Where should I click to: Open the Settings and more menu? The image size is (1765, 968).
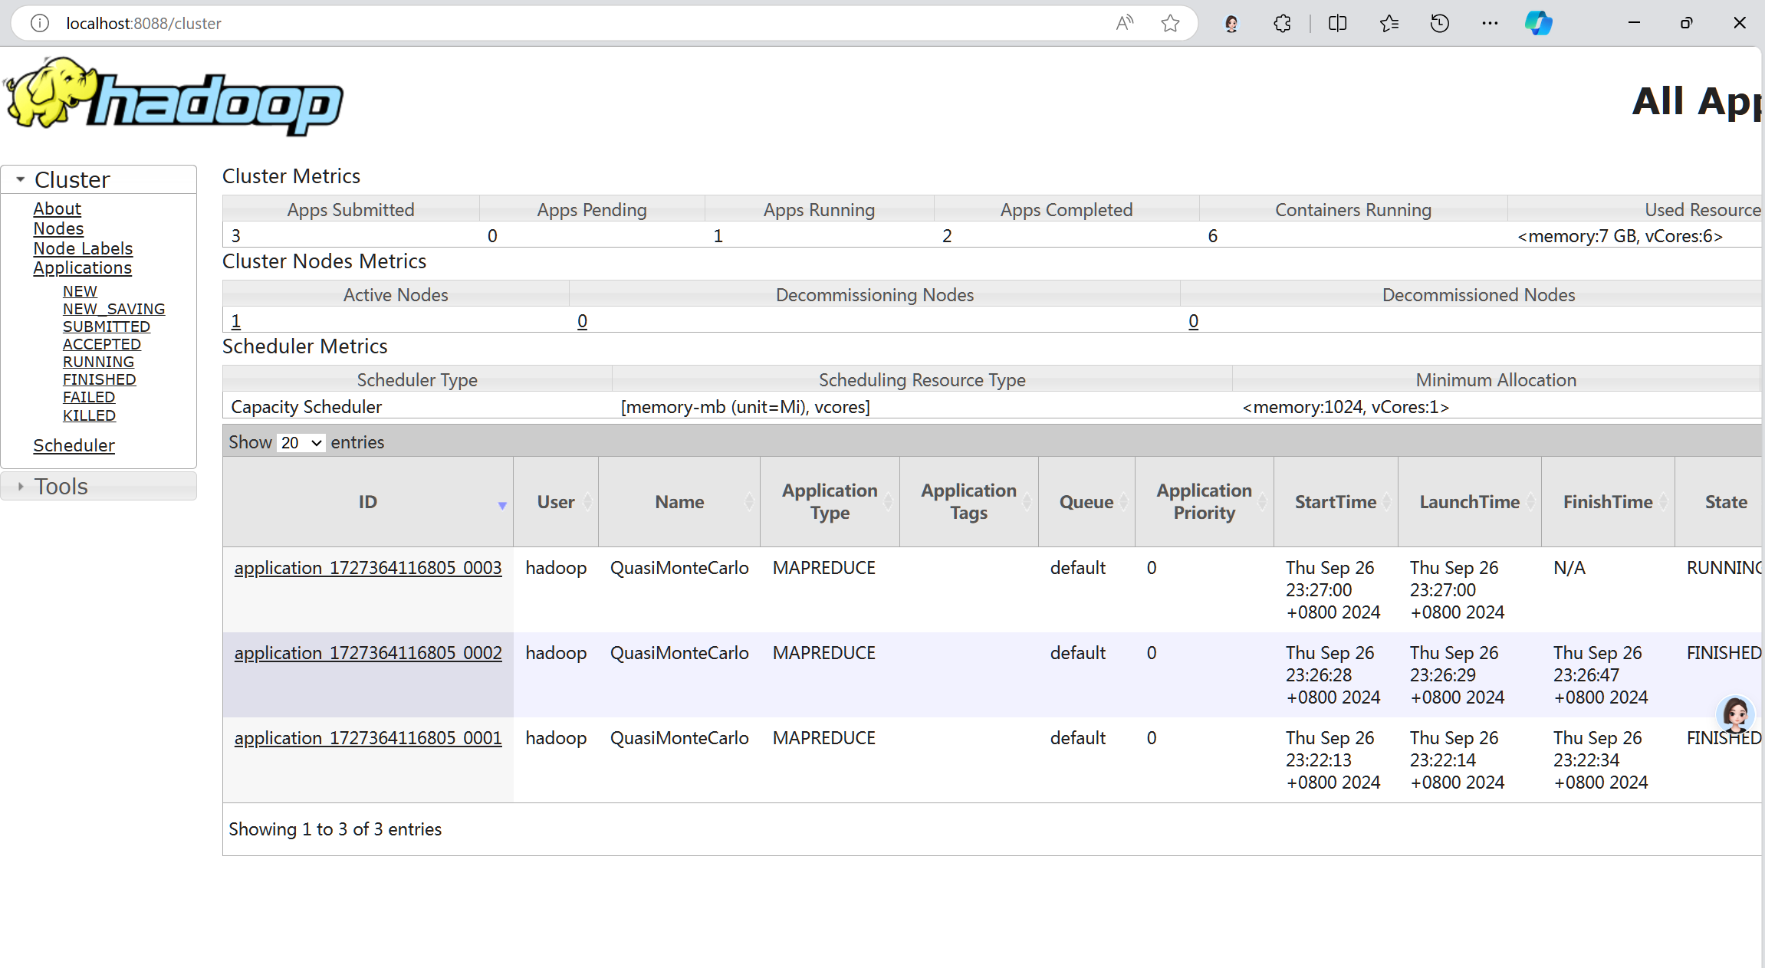pos(1490,24)
